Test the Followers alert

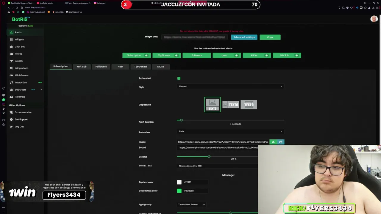pos(196,55)
